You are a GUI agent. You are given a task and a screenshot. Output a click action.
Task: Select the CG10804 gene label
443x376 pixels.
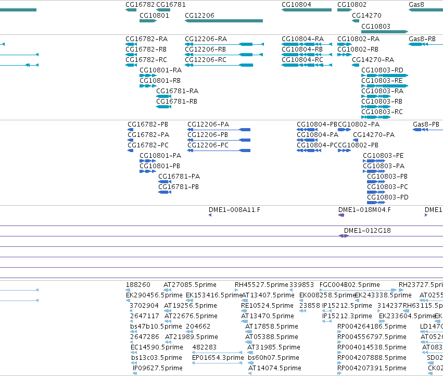pos(296,5)
